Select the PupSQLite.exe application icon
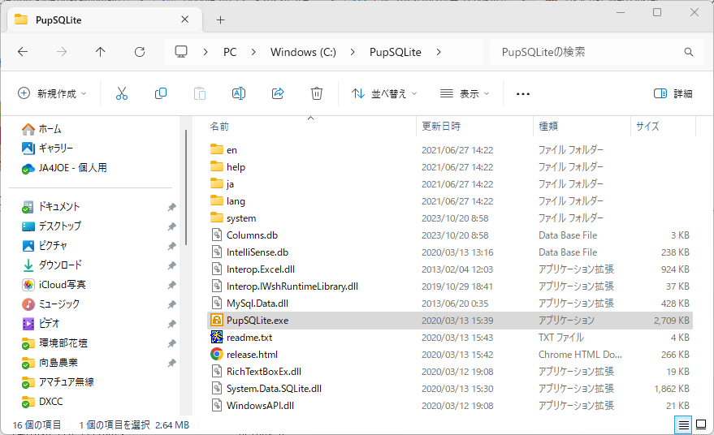 tap(217, 321)
